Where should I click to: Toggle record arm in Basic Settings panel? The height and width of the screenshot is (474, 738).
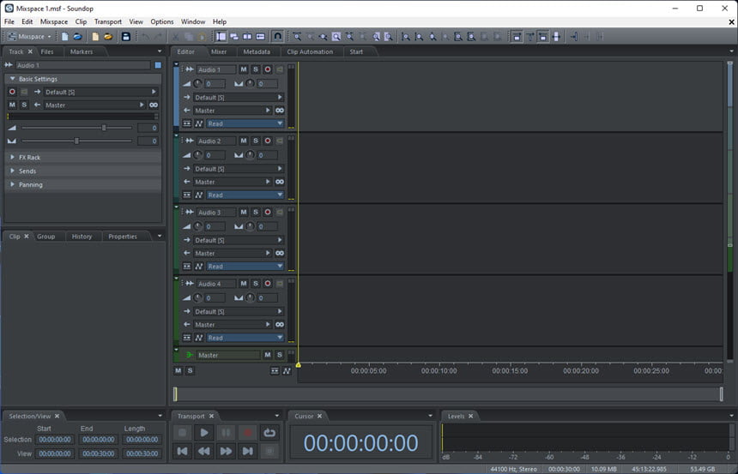point(12,93)
